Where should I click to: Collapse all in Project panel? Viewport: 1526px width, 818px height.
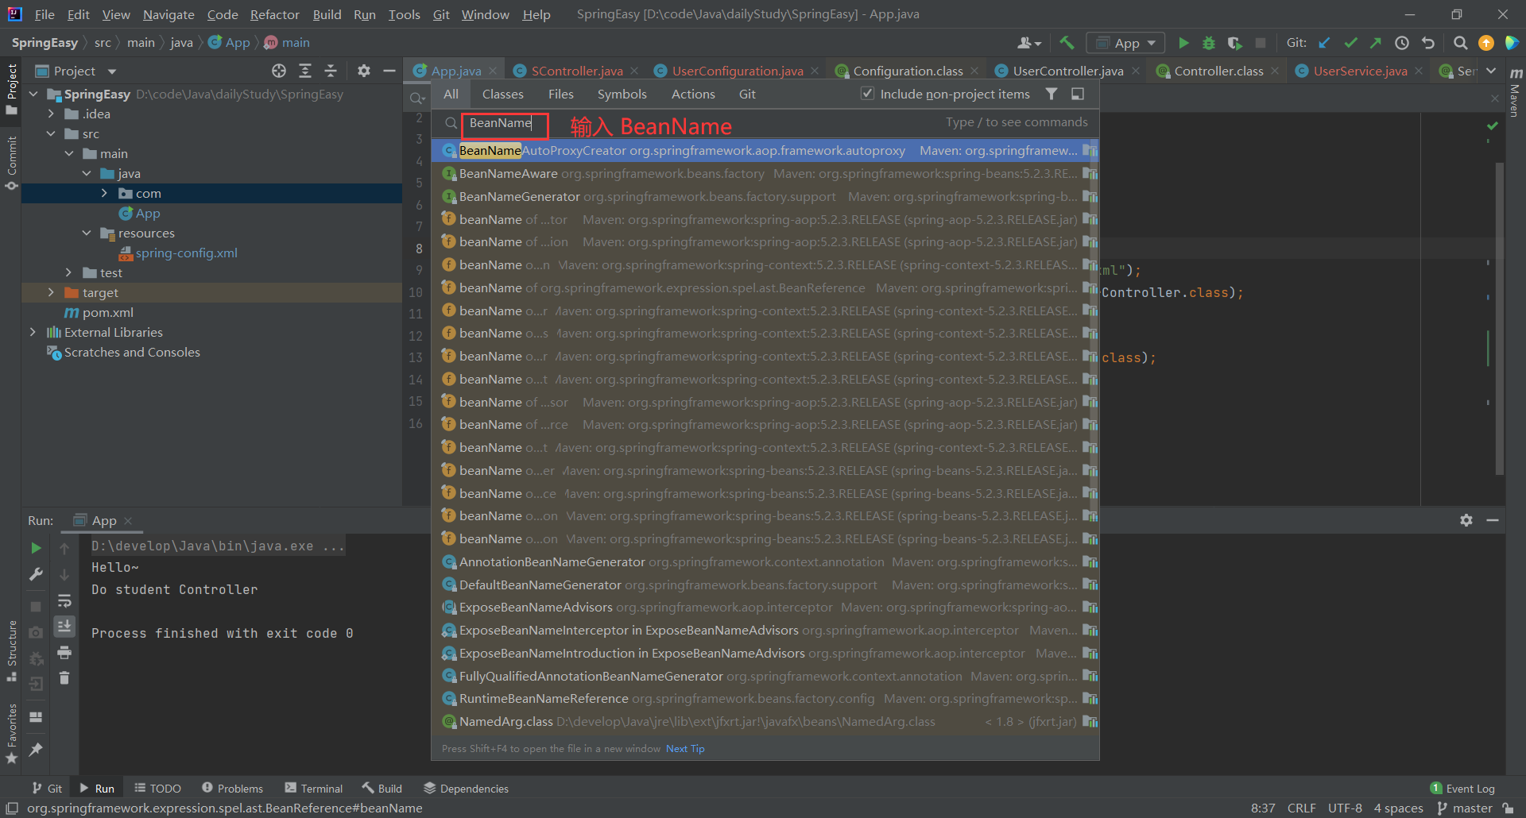(x=331, y=71)
